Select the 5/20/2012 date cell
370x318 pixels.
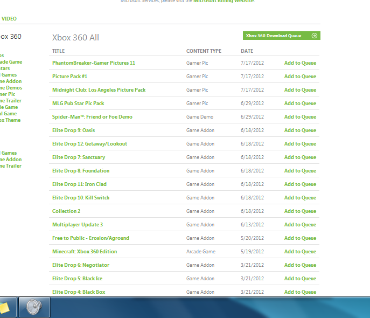point(252,238)
